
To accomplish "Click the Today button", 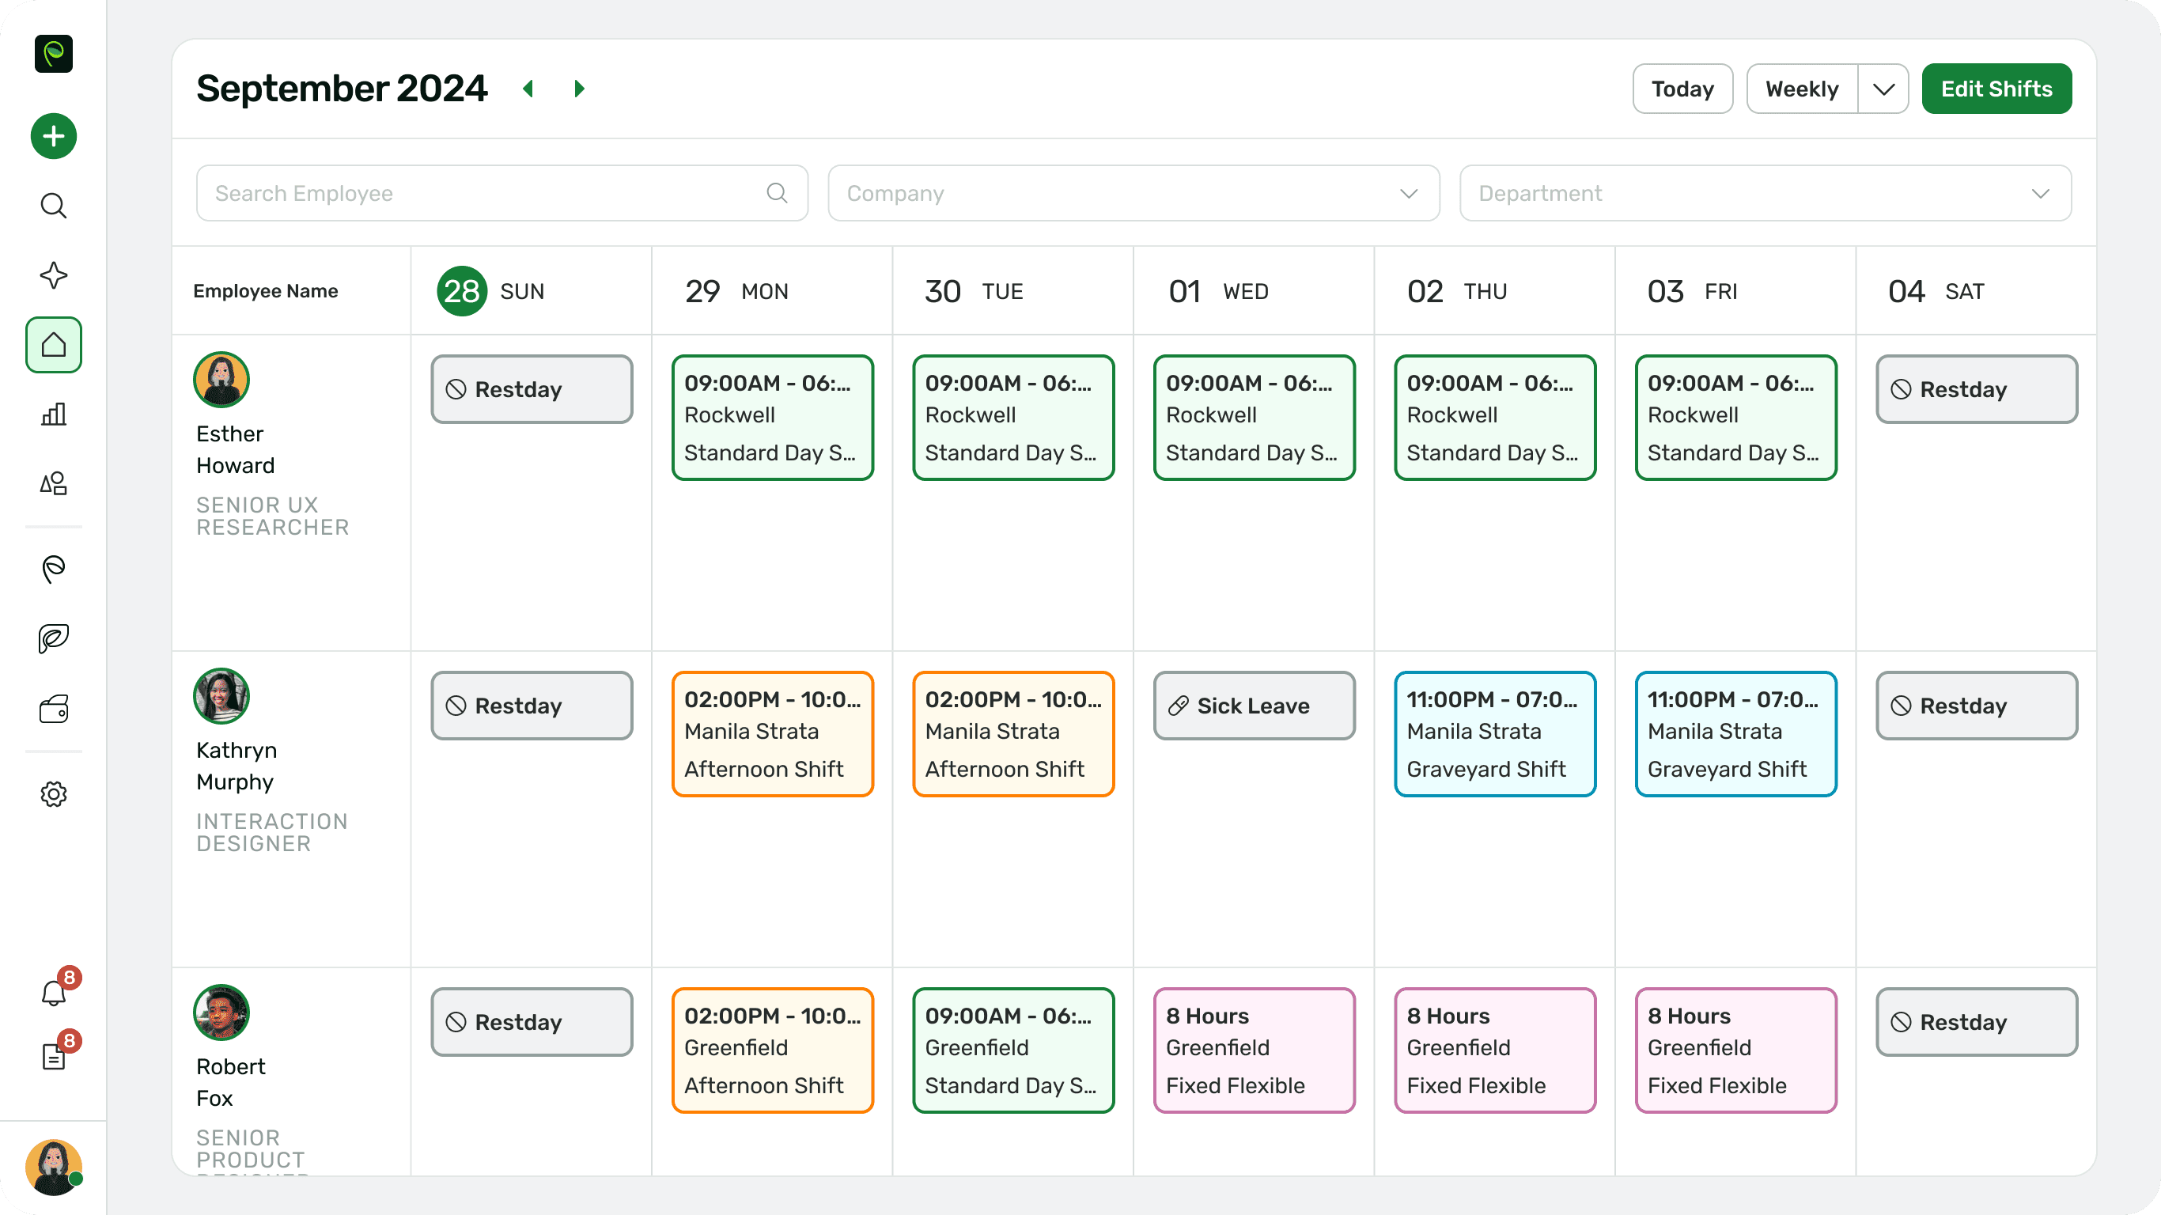I will coord(1682,89).
